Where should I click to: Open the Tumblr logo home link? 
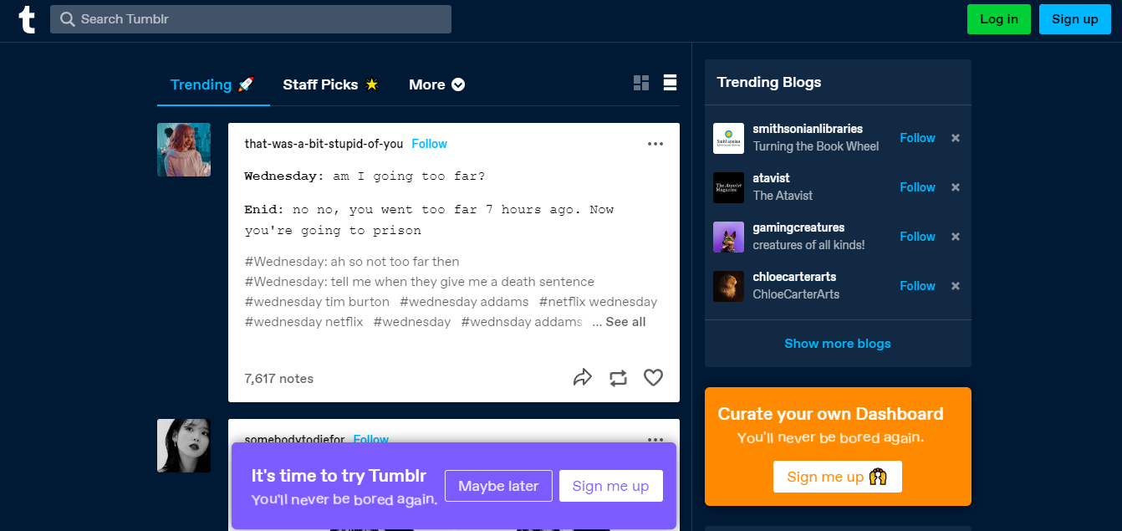click(28, 19)
